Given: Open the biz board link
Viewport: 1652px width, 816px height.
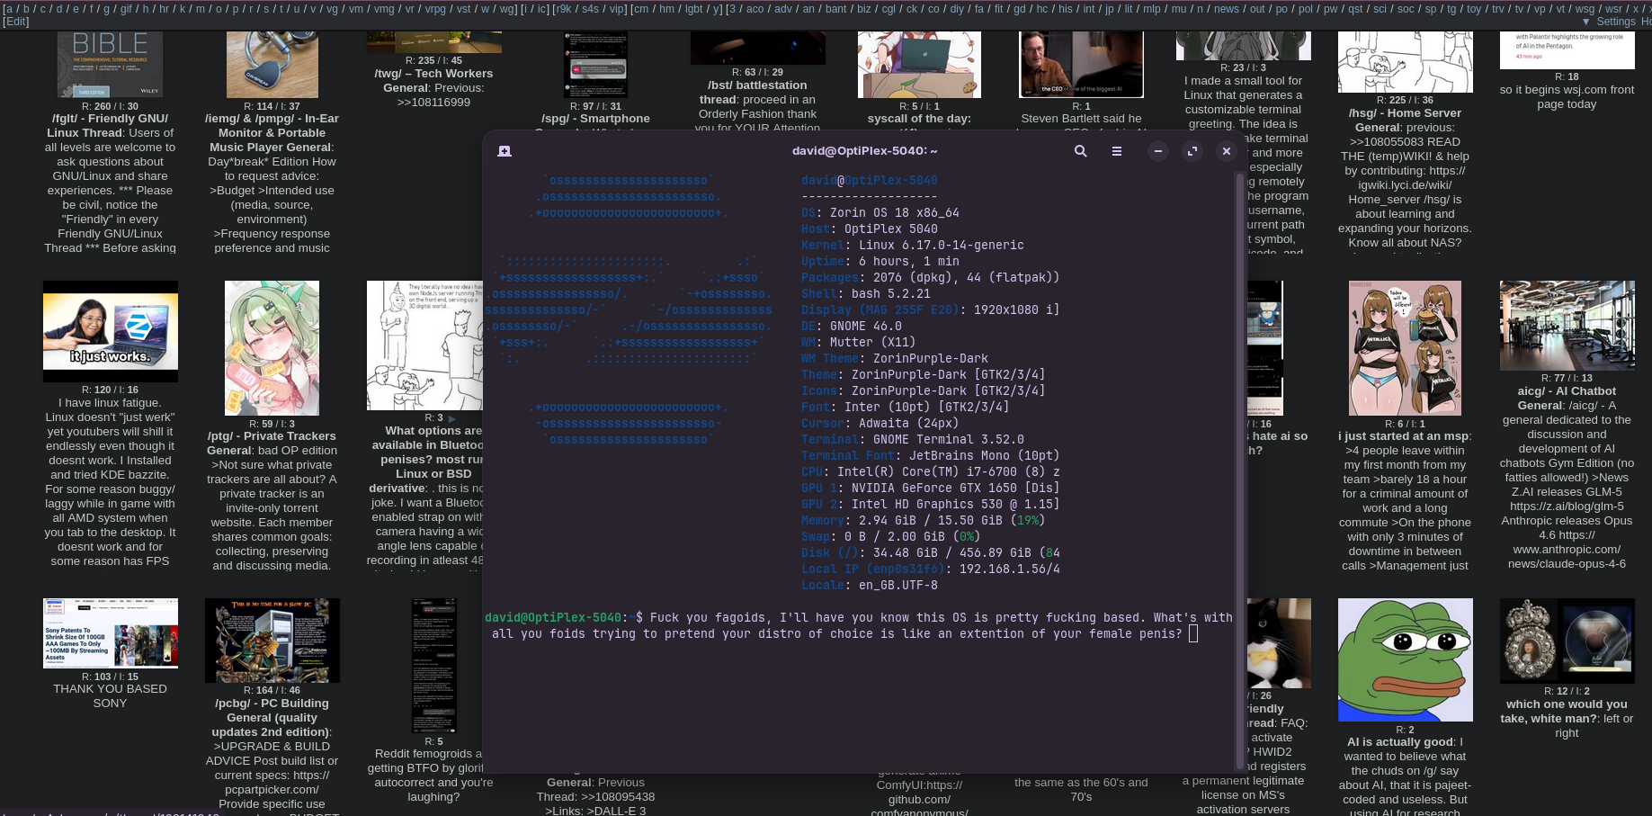Looking at the screenshot, I should (864, 9).
